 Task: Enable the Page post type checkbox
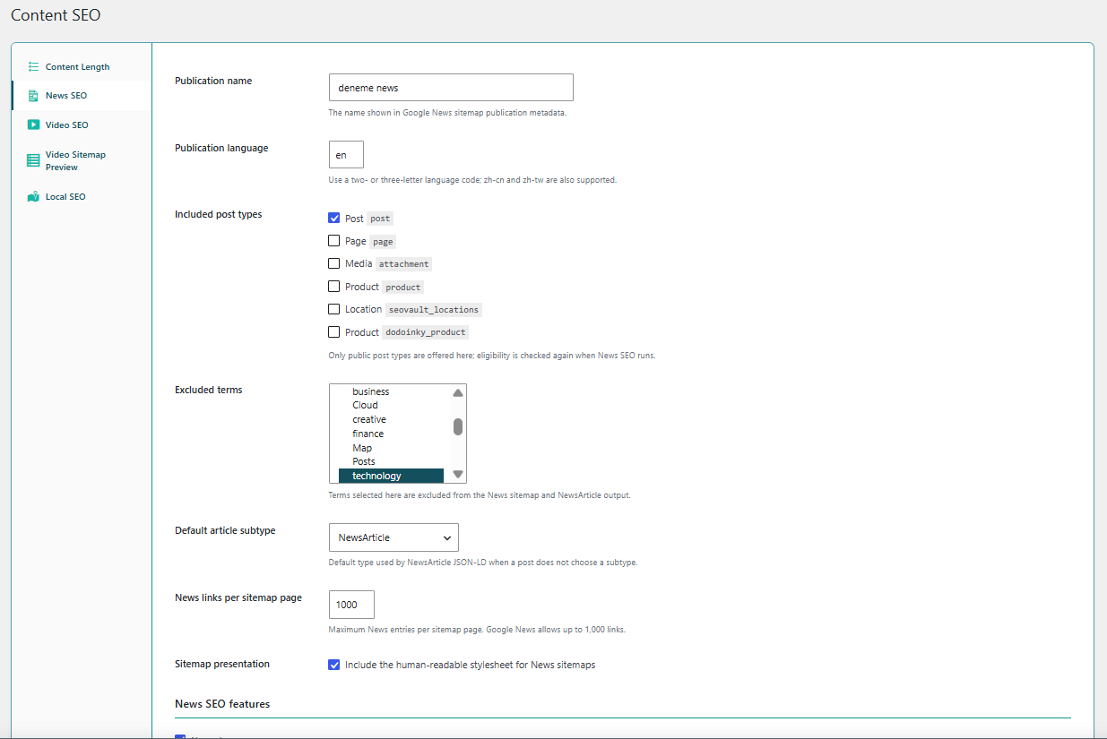click(334, 241)
